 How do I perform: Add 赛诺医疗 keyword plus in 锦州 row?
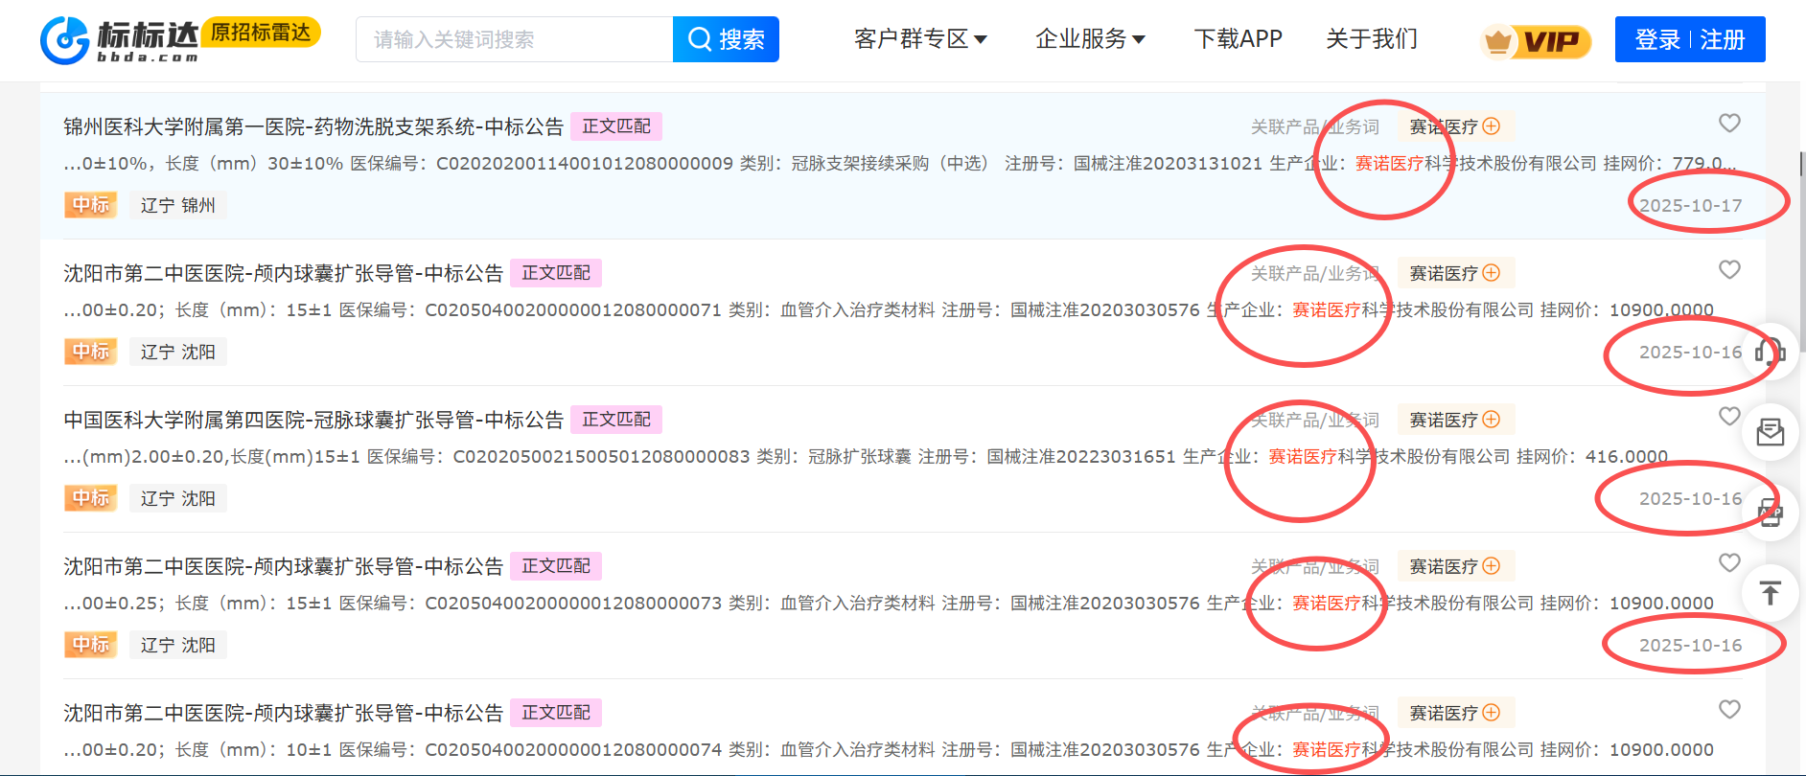(x=1492, y=126)
